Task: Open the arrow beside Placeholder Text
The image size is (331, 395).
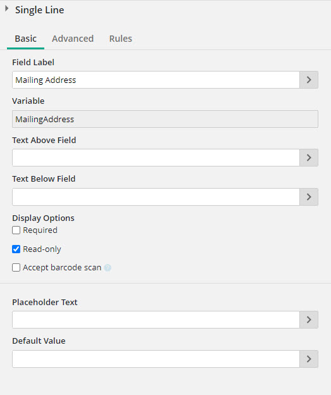Action: (309, 320)
